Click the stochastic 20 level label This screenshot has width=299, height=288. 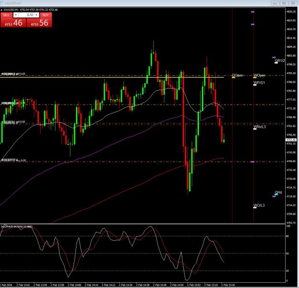tap(288, 271)
